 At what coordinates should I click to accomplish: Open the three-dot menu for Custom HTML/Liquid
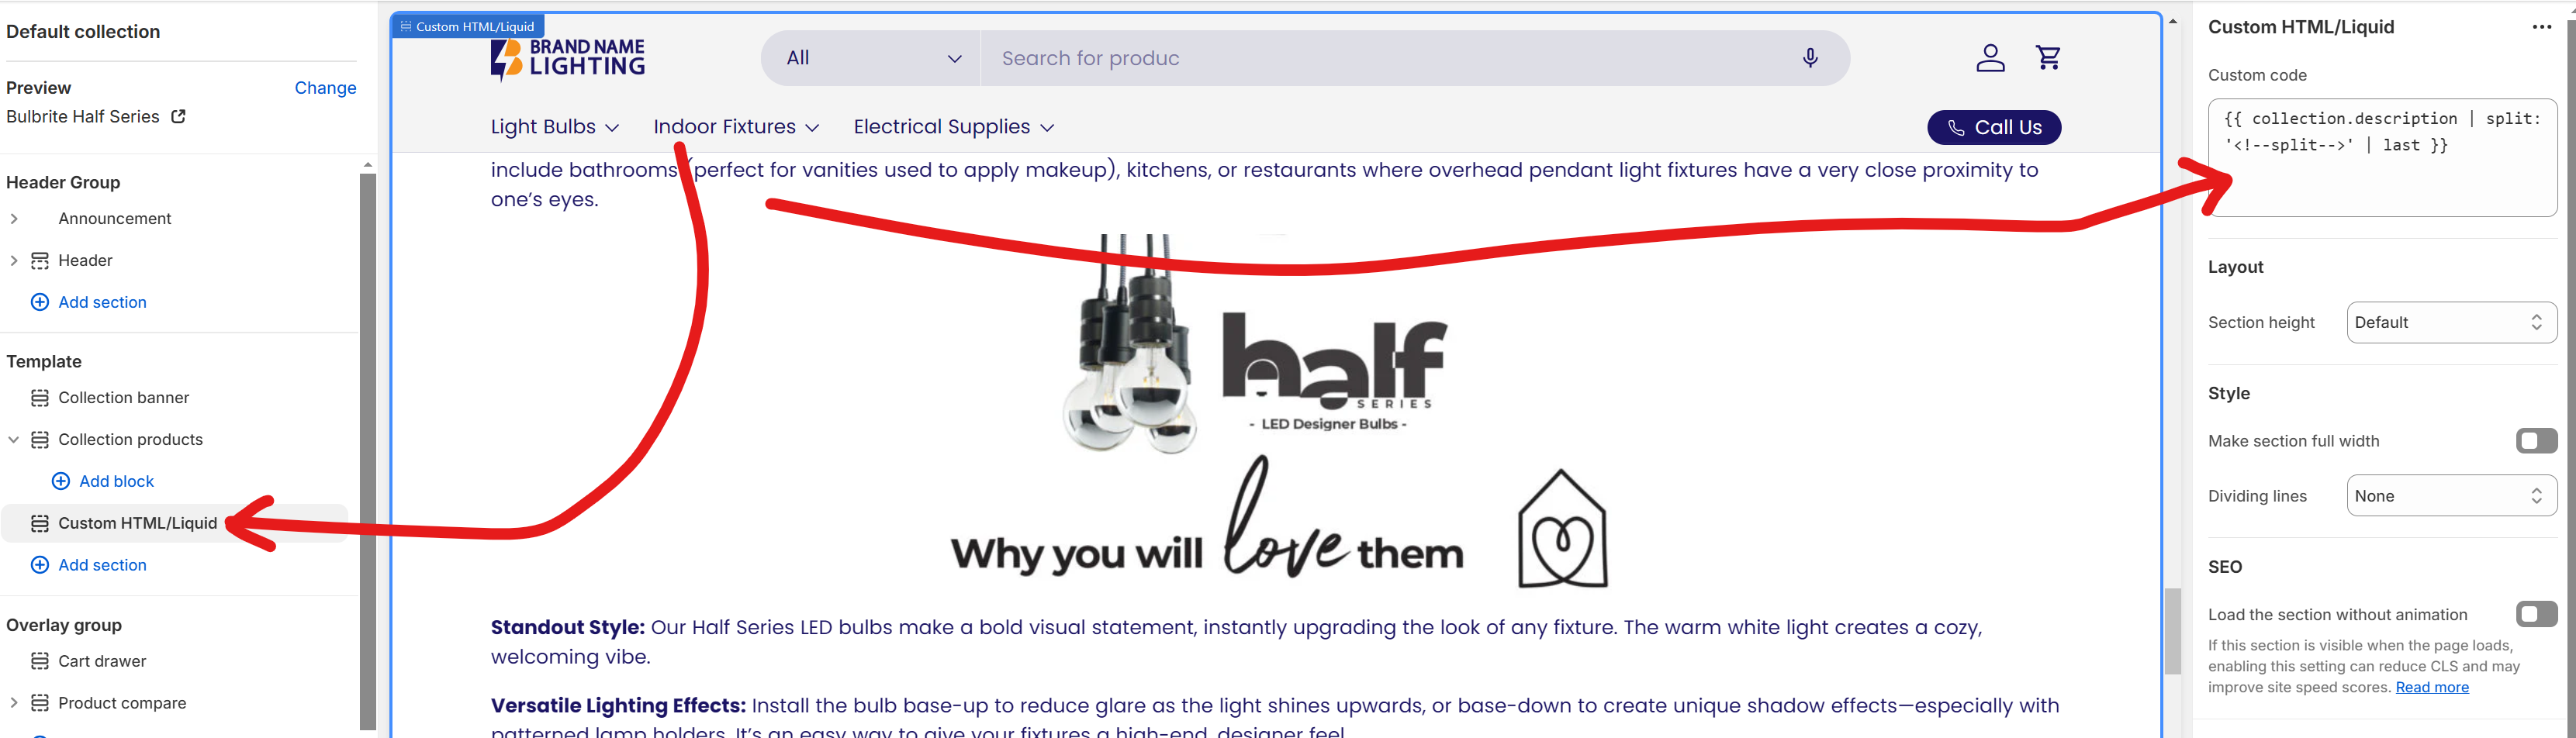coord(2542,27)
